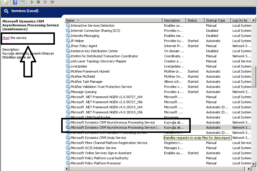Sort services by the Name column header
Image resolution: width=257 pixels, height=171 pixels.
pos(113,20)
